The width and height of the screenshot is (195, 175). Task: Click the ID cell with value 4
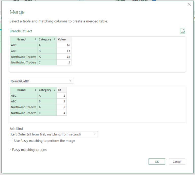[x=61, y=113]
